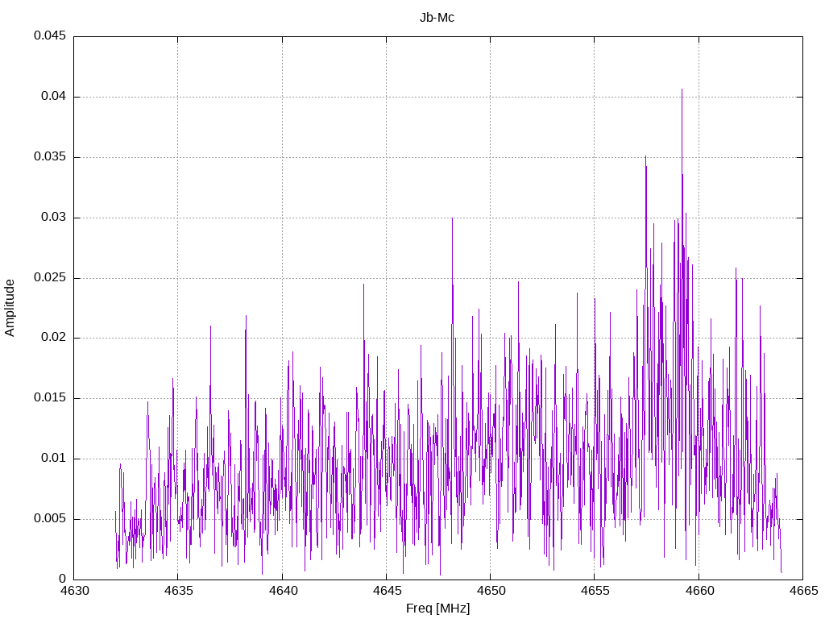This screenshot has width=825, height=619.
Task: Click the x-axis tick label 4645
Action: (x=387, y=591)
